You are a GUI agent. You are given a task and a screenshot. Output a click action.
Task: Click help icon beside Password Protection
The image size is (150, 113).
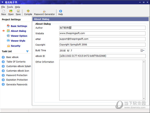coord(3,75)
